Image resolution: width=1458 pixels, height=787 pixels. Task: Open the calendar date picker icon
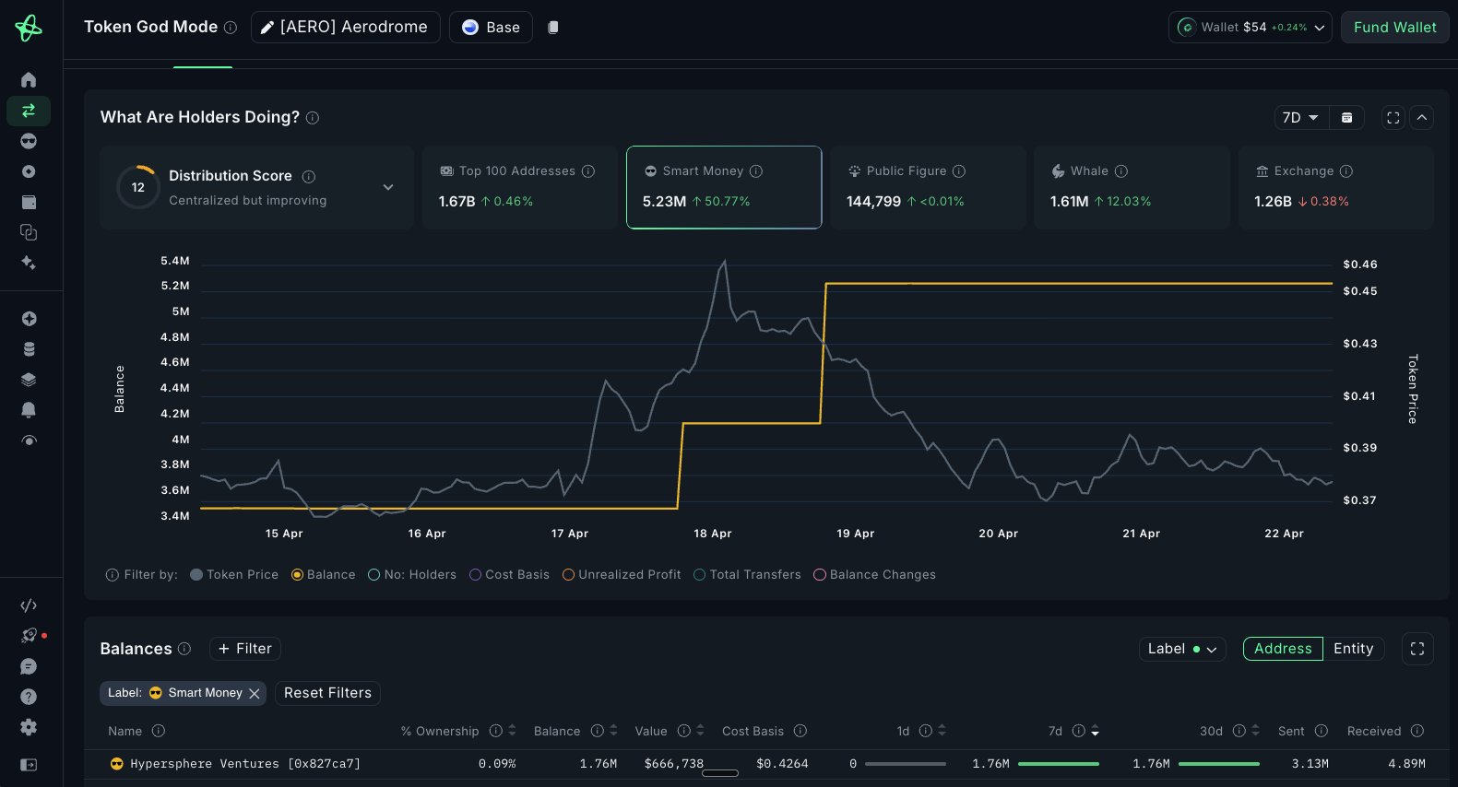point(1346,118)
